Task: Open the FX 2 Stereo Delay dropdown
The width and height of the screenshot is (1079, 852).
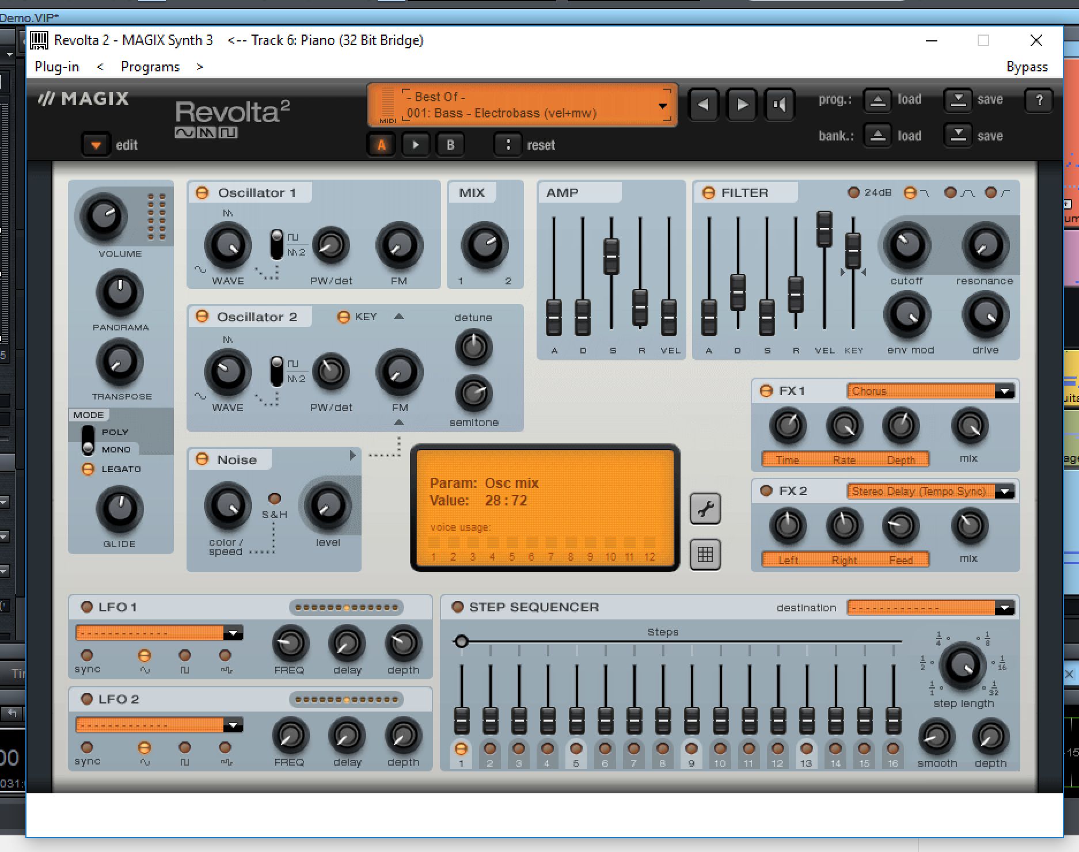Action: click(x=1005, y=492)
